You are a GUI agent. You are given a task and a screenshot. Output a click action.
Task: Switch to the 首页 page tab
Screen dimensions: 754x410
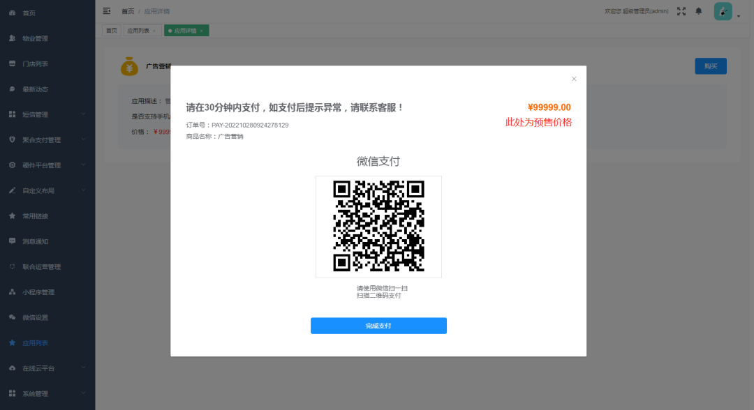pos(112,31)
